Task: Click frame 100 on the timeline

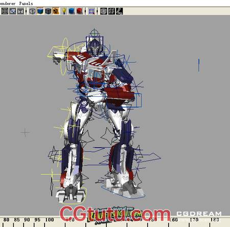Action: click(x=50, y=220)
